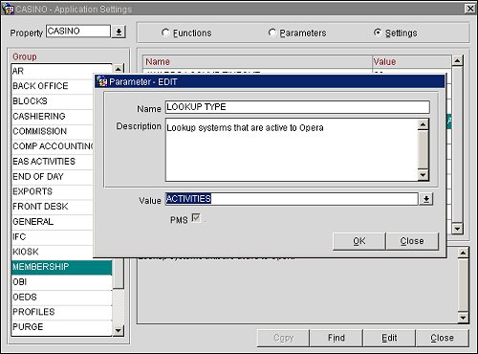478x354 pixels.
Task: Click the Application Settings title bar icon
Action: click(x=8, y=9)
